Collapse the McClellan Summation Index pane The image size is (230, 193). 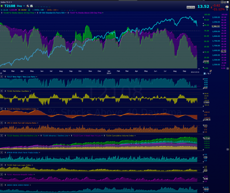[1, 109]
